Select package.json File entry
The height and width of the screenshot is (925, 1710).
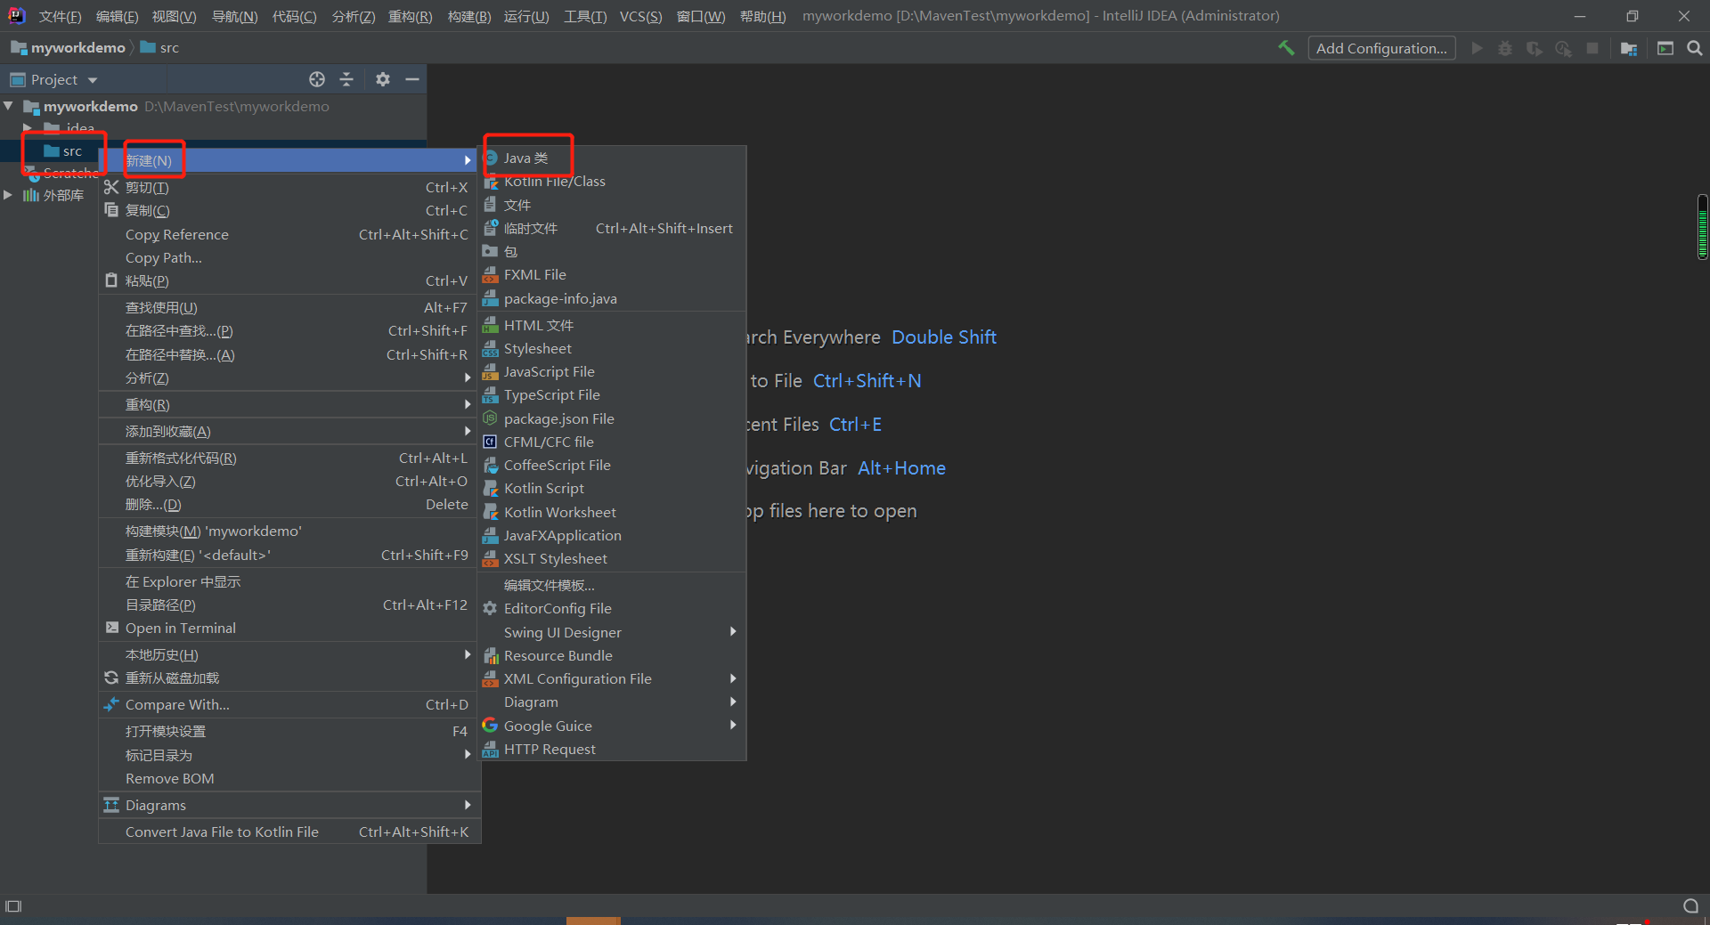pos(613,419)
